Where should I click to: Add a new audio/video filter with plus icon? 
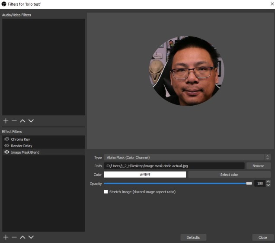(6, 121)
